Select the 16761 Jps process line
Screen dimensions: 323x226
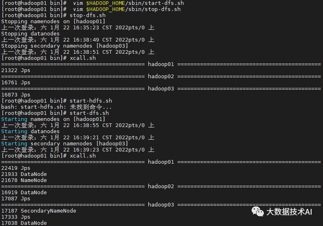pyautogui.click(x=15, y=83)
